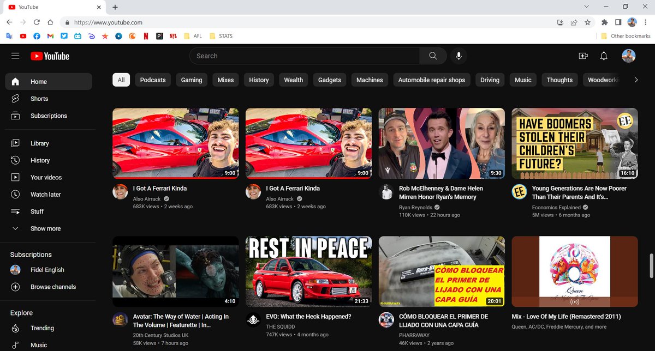Select the History category chip

(x=259, y=80)
